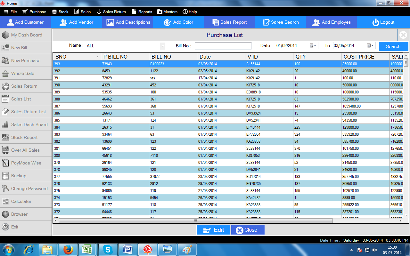This screenshot has height=256, width=410.
Task: Open the To date calendar dropdown
Action: [371, 46]
